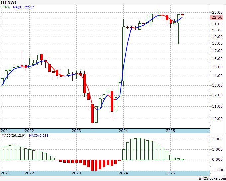Viewport: 226px width, 181px height.
Task: Click the red candle at the 2023 low
Action: pos(92,114)
